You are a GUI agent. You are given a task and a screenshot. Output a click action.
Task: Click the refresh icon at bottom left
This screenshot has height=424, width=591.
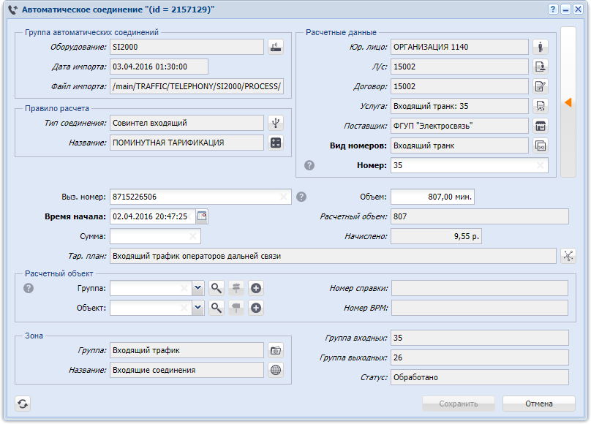point(23,404)
